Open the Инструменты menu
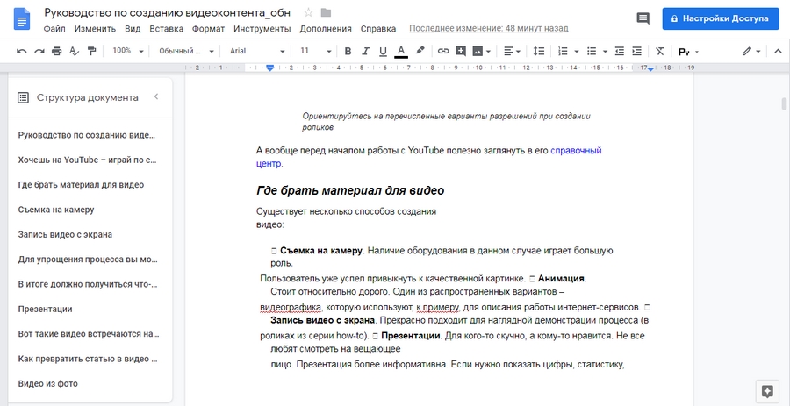Viewport: 790px width, 406px height. click(262, 28)
